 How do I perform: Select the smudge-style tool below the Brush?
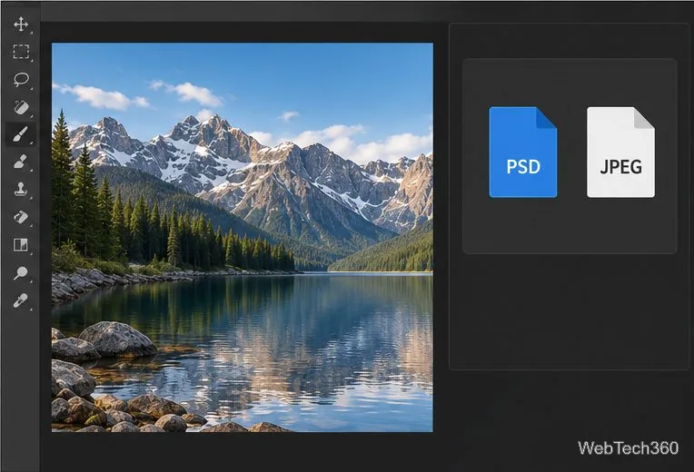click(21, 162)
